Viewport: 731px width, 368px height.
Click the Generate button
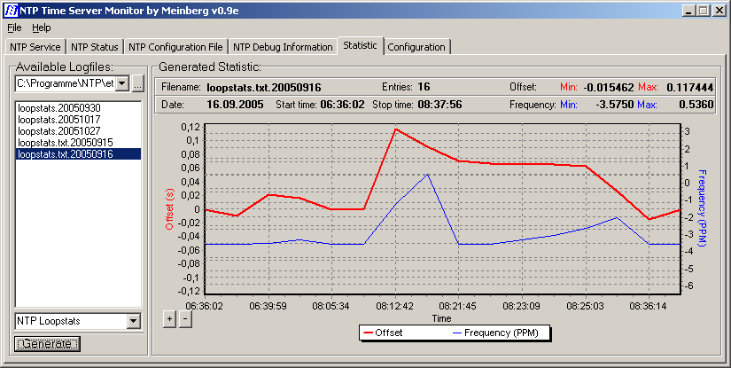coord(48,343)
